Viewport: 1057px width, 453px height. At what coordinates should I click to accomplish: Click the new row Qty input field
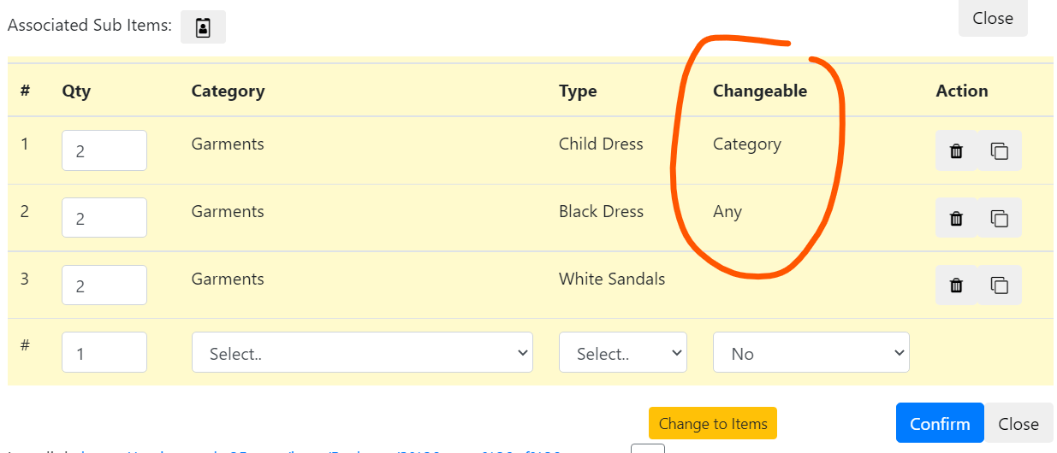[x=104, y=353]
